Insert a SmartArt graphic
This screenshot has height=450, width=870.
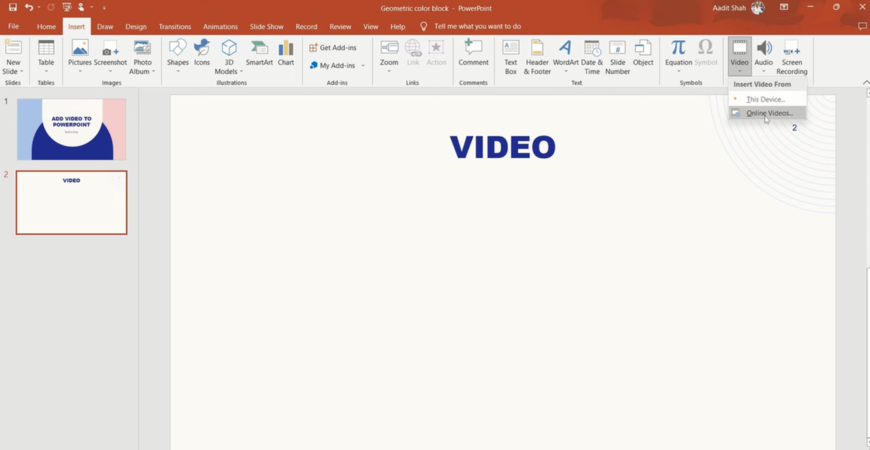click(x=259, y=54)
